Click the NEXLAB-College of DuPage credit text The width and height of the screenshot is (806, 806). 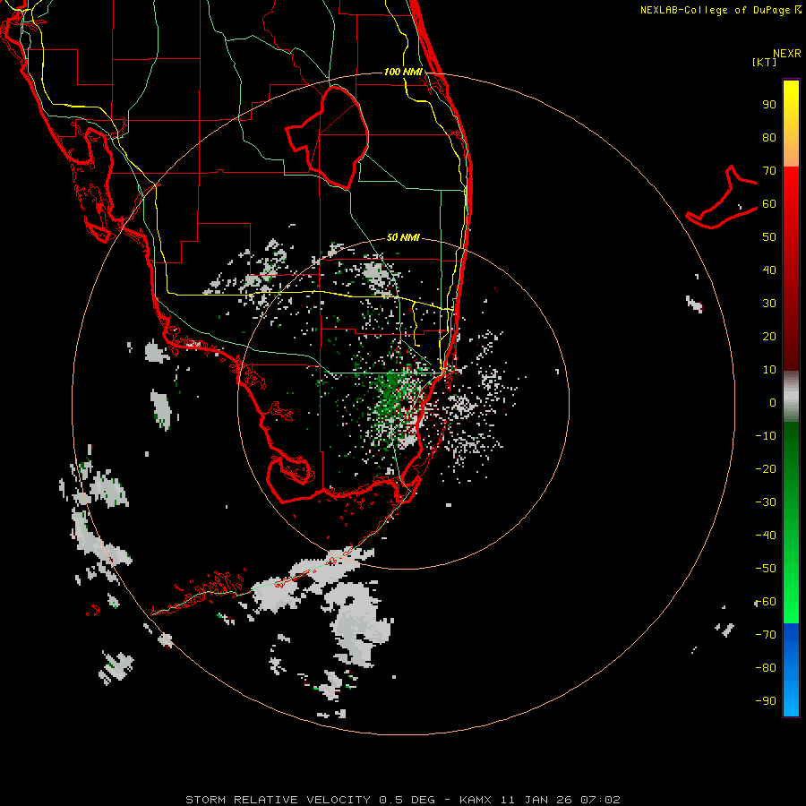click(720, 10)
